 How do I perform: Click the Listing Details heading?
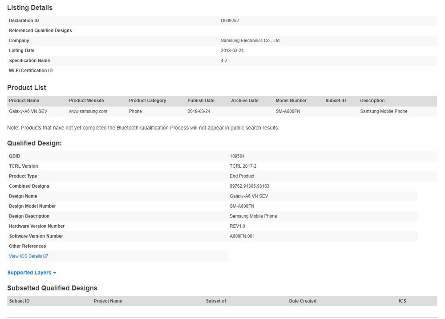pyautogui.click(x=30, y=8)
